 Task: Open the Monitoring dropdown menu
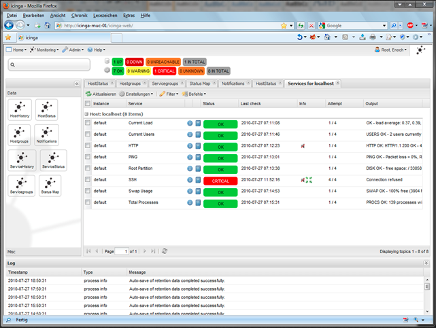click(x=44, y=50)
